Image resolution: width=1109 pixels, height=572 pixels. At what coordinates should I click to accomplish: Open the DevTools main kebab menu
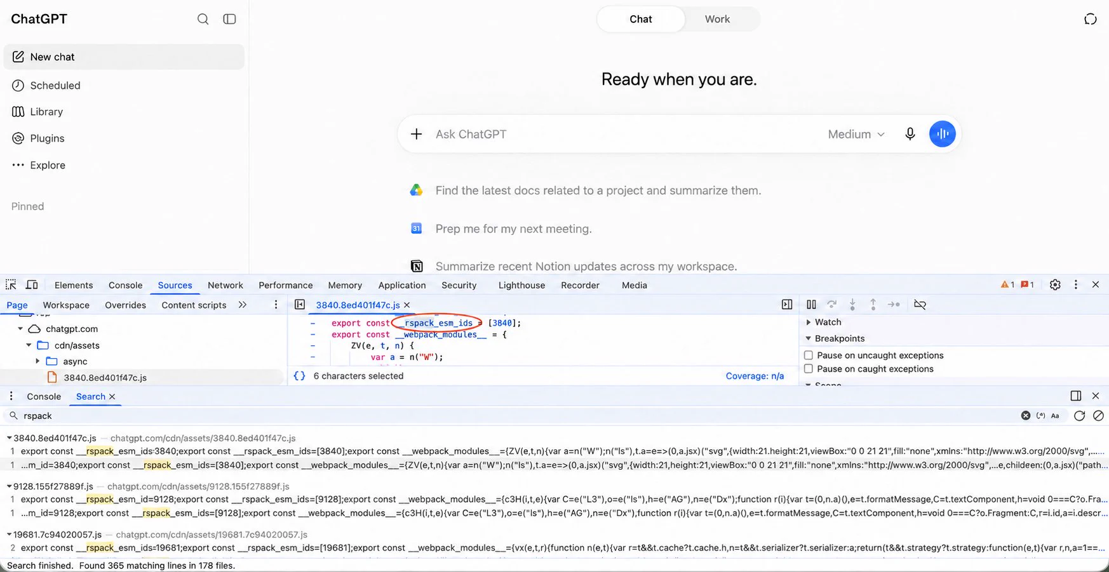pos(1075,284)
